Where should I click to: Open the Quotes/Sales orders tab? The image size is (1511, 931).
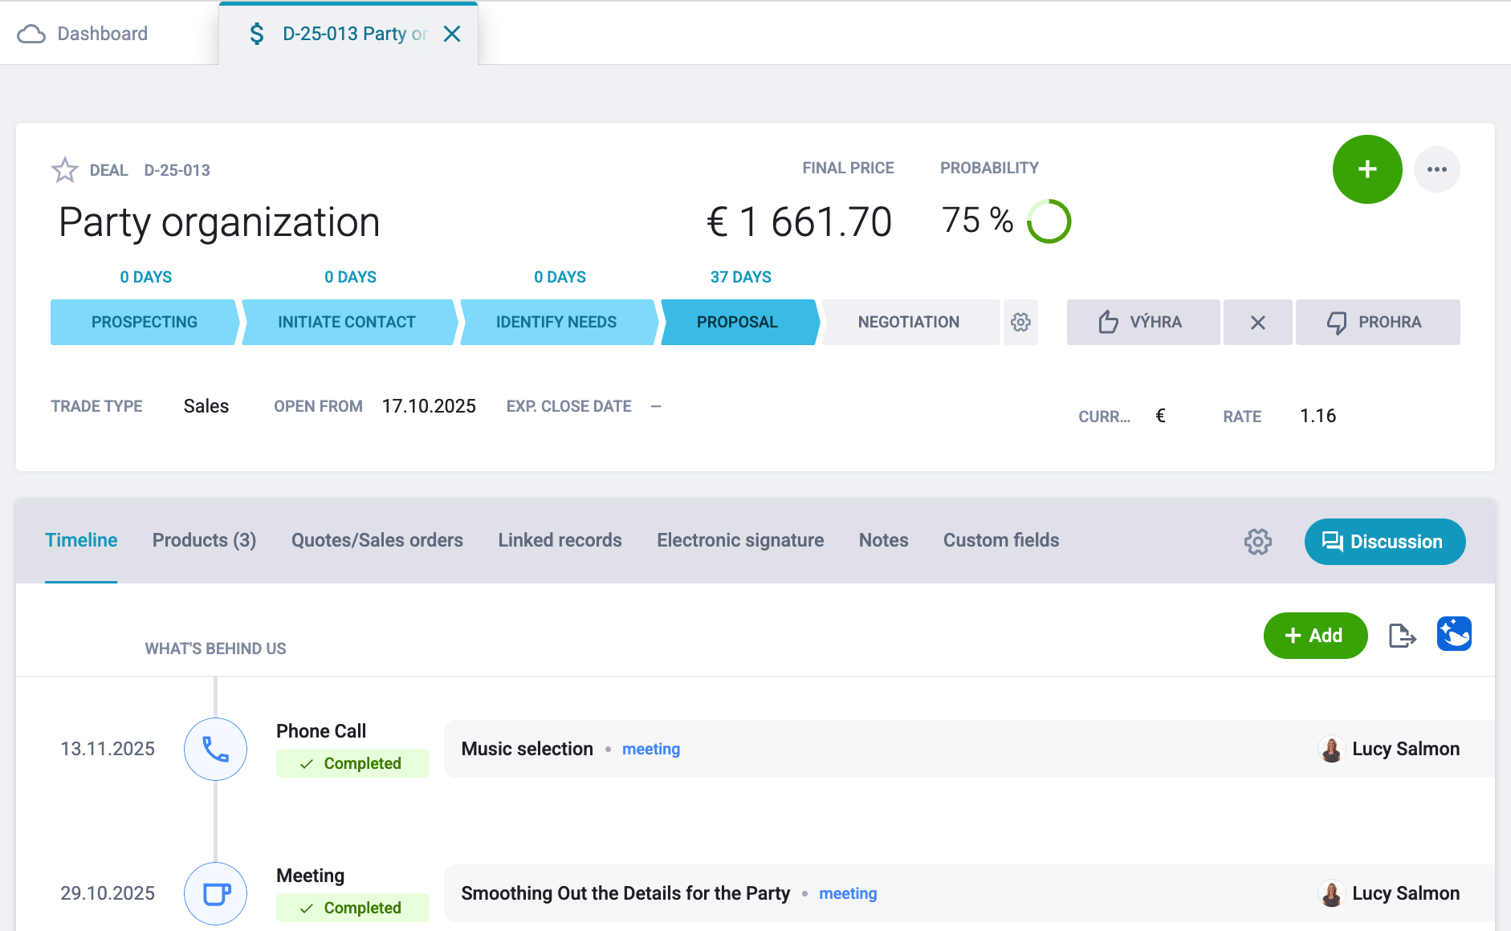(x=377, y=540)
